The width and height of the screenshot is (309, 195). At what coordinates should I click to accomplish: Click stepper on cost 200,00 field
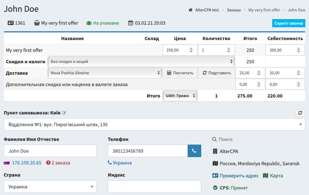click(298, 50)
